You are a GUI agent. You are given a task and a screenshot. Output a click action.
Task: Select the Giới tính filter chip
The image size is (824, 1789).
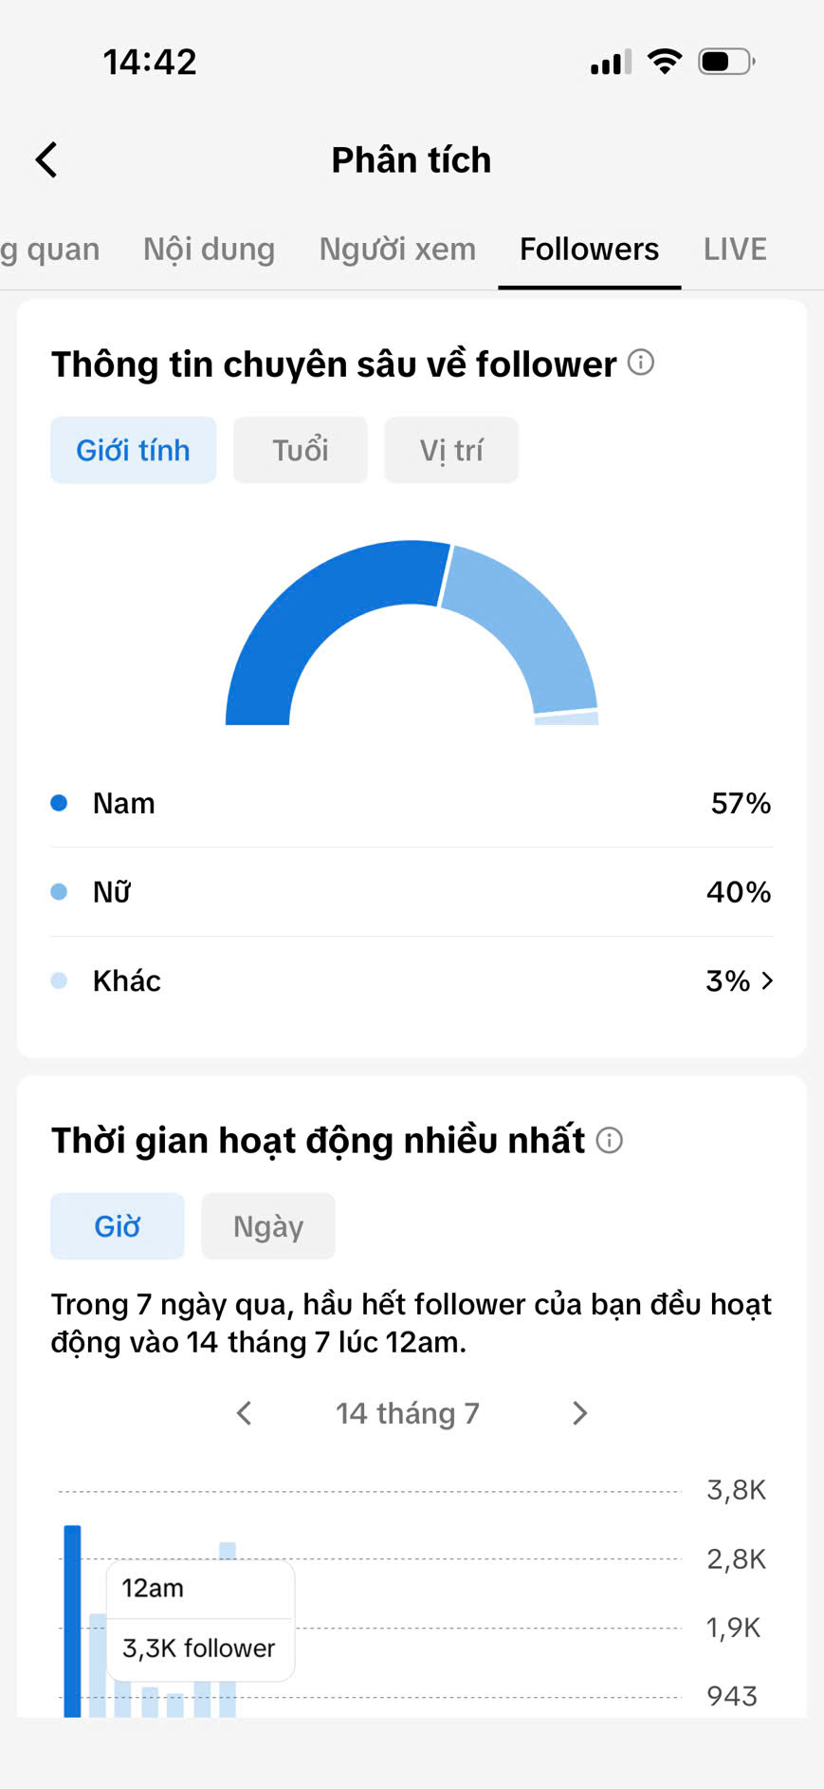pos(134,450)
